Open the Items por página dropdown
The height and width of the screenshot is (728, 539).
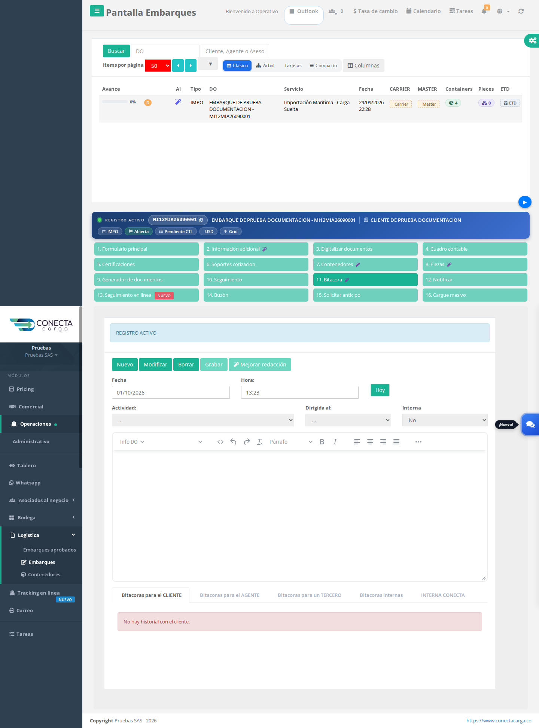tap(158, 66)
